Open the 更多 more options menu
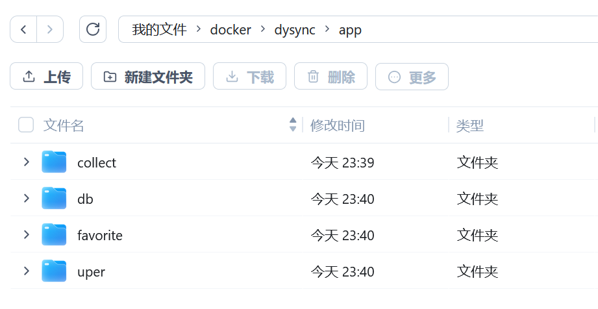 click(x=412, y=77)
